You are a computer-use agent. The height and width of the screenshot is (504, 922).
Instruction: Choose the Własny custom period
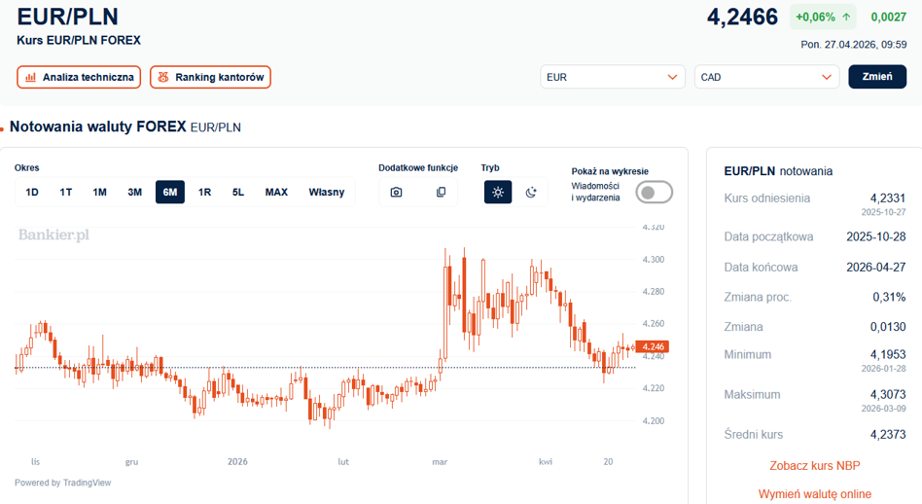click(327, 193)
